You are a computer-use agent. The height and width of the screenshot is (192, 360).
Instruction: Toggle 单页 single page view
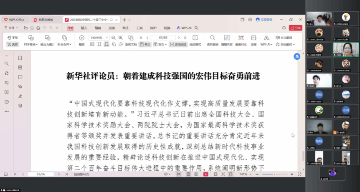(145, 44)
